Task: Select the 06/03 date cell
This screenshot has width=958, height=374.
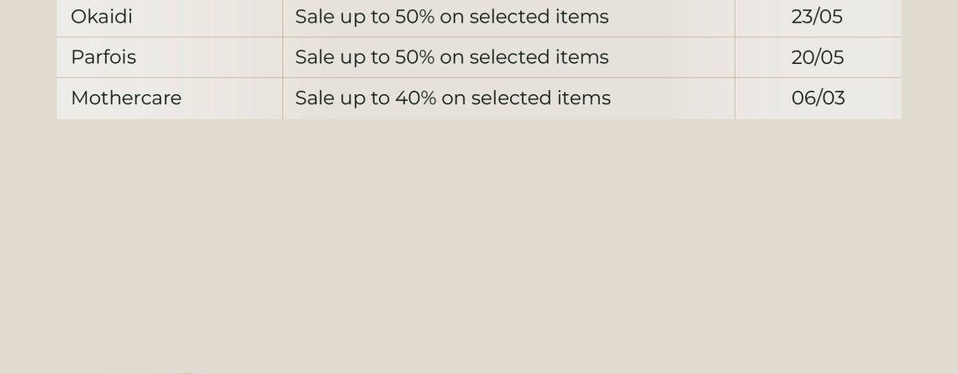Action: click(x=819, y=97)
